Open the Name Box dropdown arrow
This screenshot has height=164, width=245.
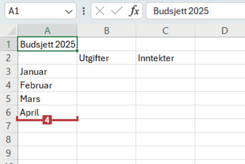pos(69,11)
